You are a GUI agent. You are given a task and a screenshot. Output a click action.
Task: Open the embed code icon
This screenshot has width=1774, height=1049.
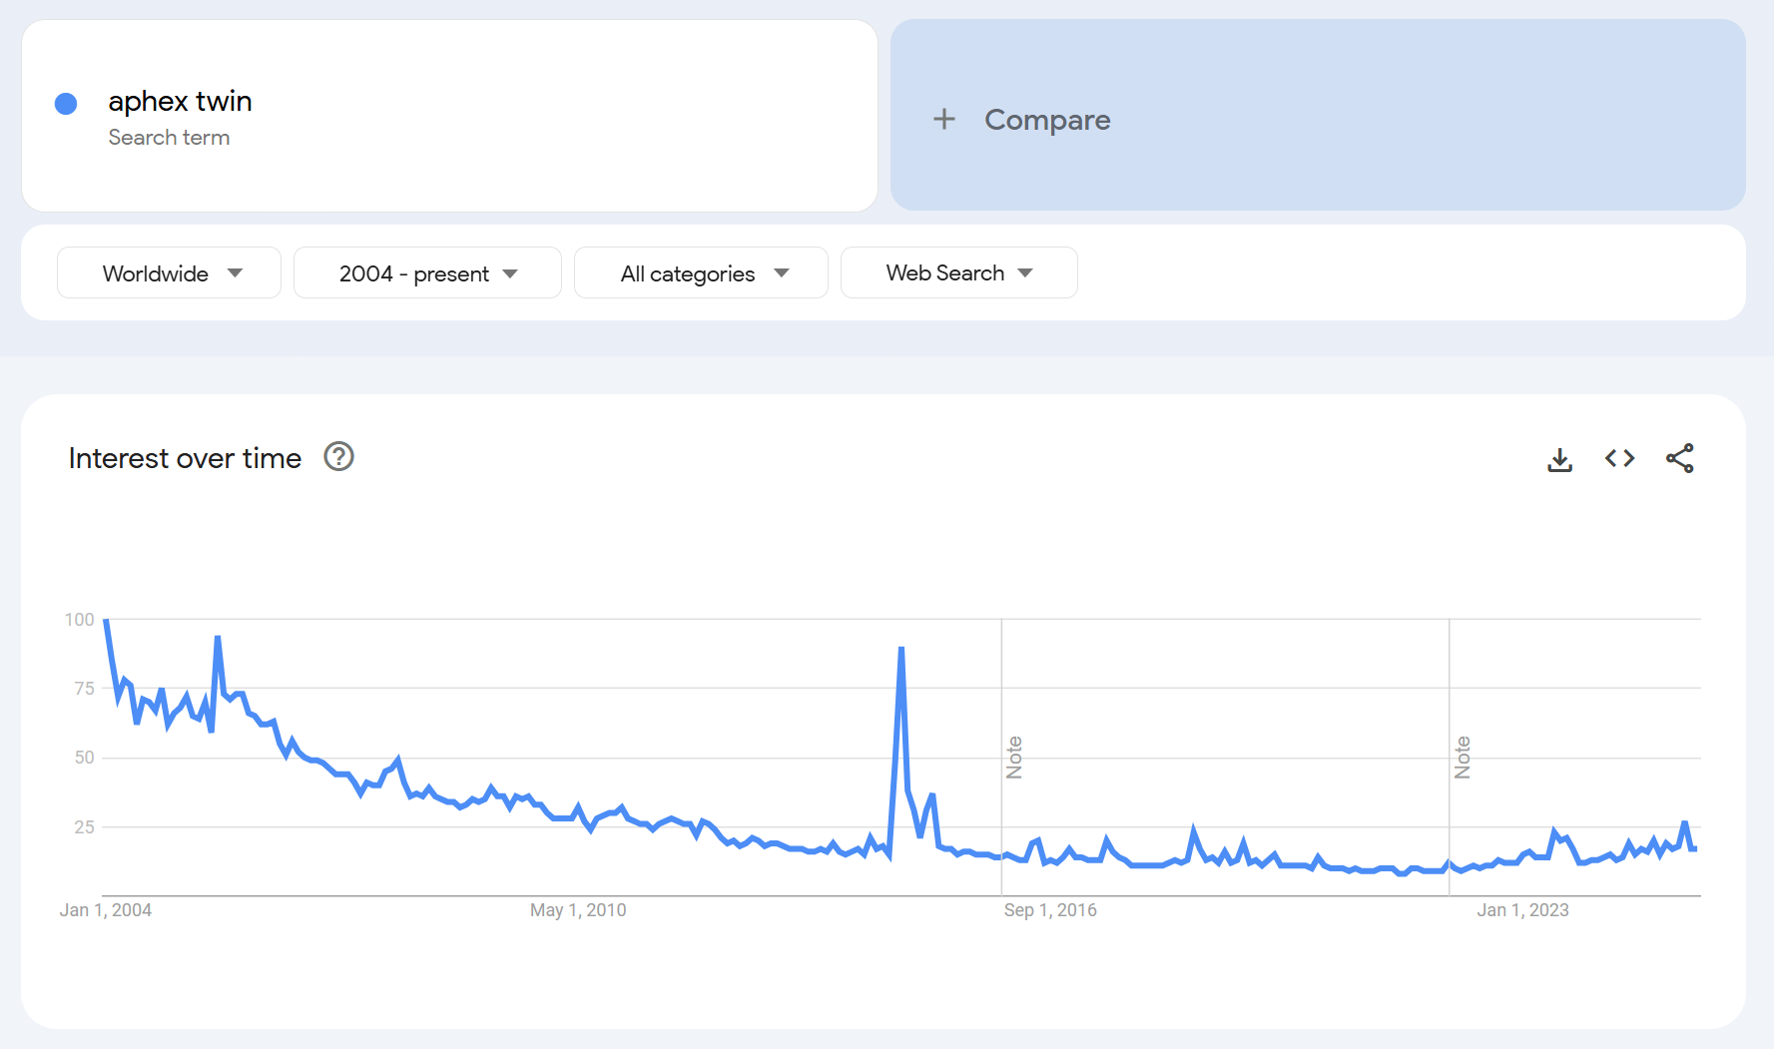pos(1619,458)
